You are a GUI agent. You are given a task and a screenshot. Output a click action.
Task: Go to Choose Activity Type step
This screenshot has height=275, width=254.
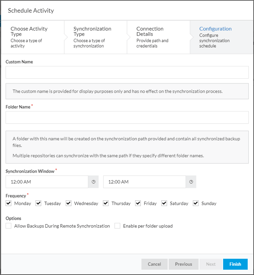[32, 37]
